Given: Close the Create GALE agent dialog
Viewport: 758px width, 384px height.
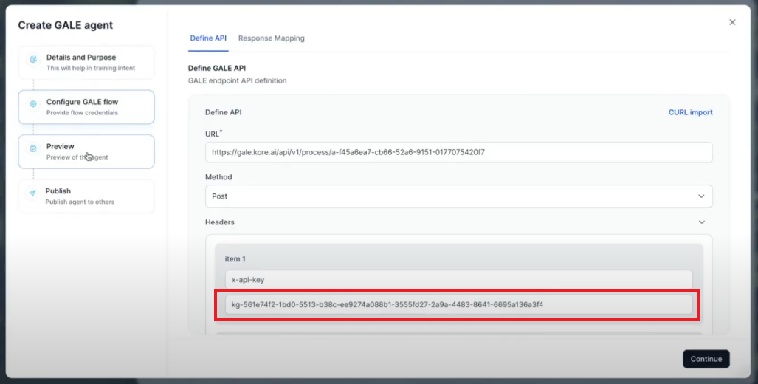Looking at the screenshot, I should (732, 22).
